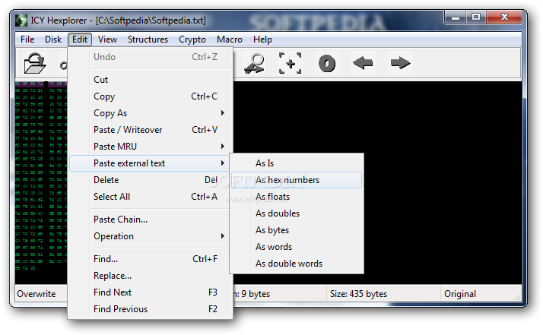Click the Size: 435 bytes status field
This screenshot has width=543, height=335.
(383, 293)
